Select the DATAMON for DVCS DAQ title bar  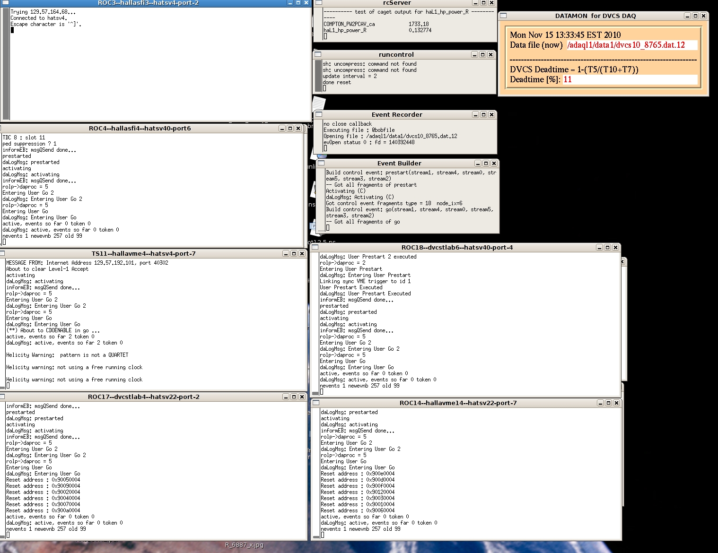595,16
